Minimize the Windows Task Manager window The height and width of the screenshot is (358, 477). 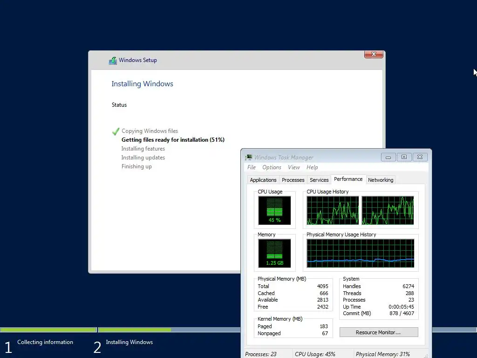[388, 157]
